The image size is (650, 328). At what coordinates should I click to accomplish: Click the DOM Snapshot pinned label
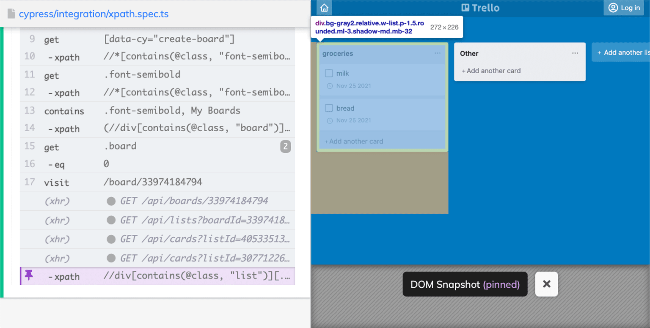coord(465,284)
